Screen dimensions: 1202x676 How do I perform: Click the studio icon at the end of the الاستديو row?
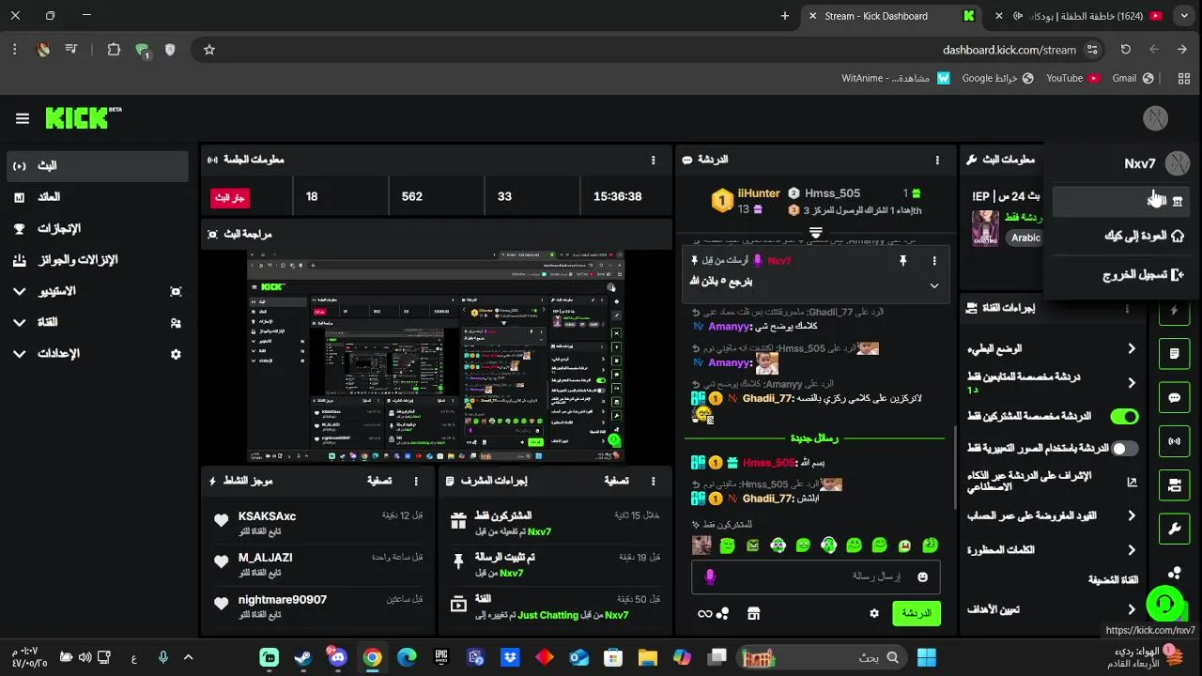pos(176,292)
